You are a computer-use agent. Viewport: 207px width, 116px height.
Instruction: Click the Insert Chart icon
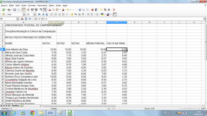(x=92, y=10)
